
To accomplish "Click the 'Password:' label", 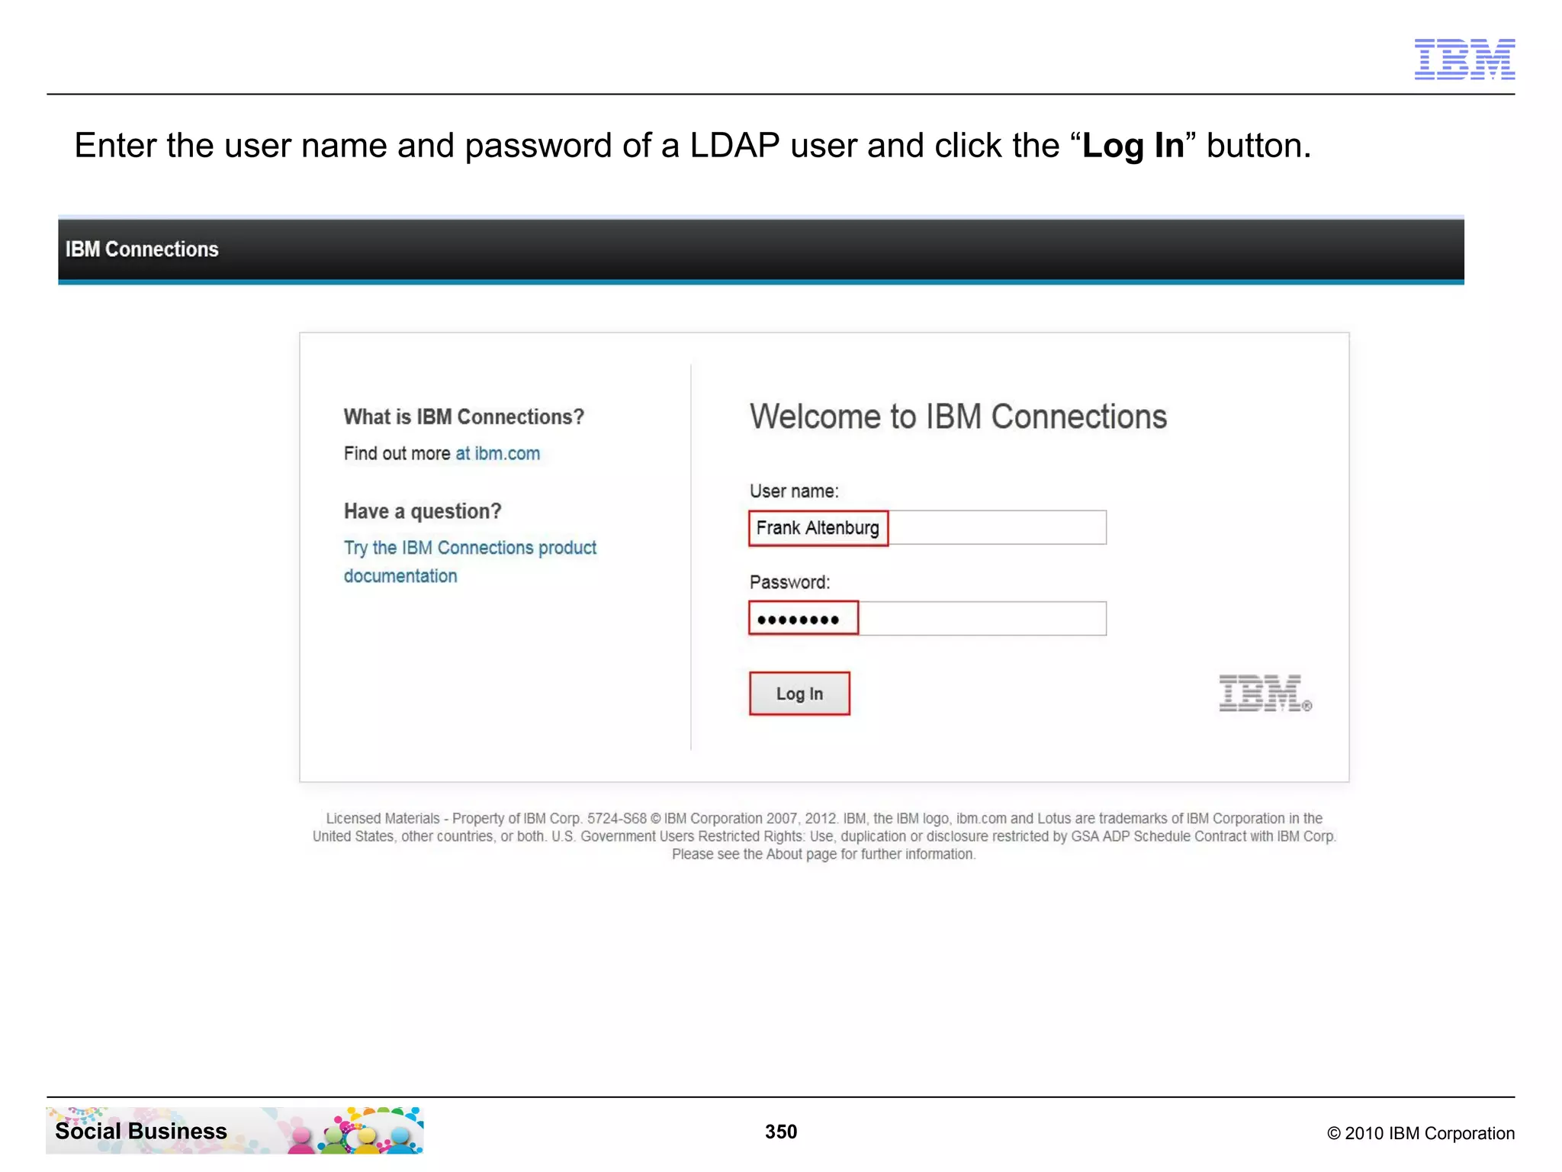I will point(789,582).
